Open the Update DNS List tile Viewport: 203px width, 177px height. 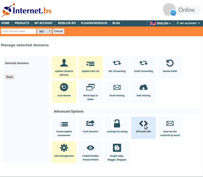(x=90, y=67)
